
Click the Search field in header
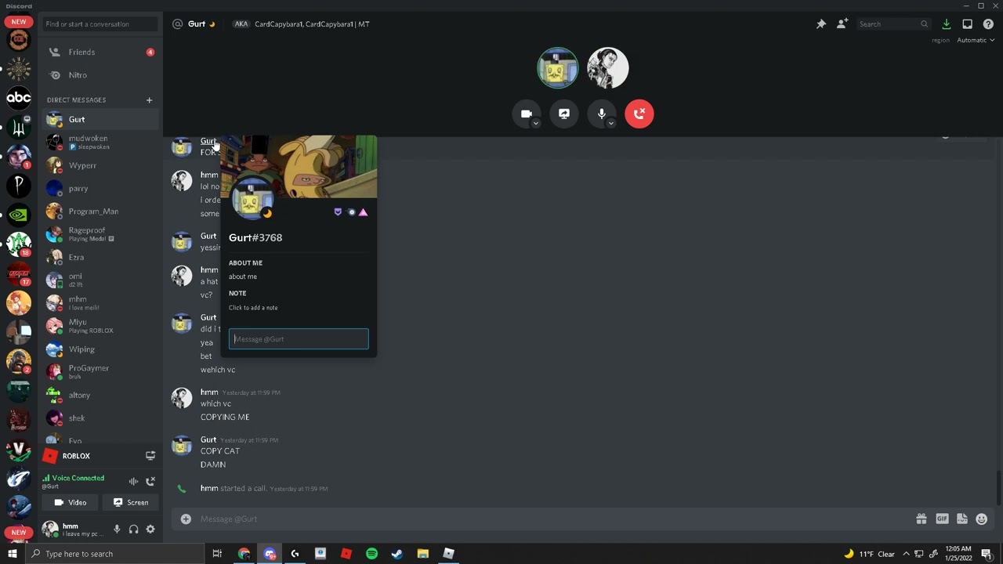(892, 24)
